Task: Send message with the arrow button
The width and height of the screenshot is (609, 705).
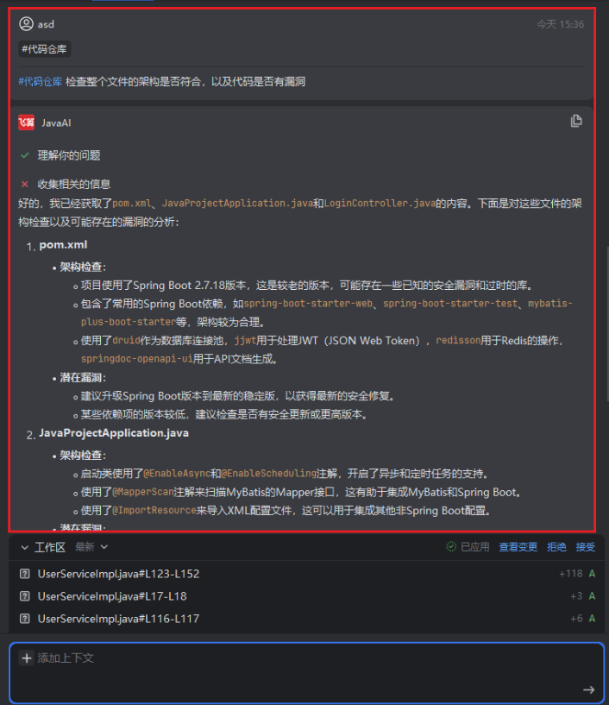Action: point(589,689)
